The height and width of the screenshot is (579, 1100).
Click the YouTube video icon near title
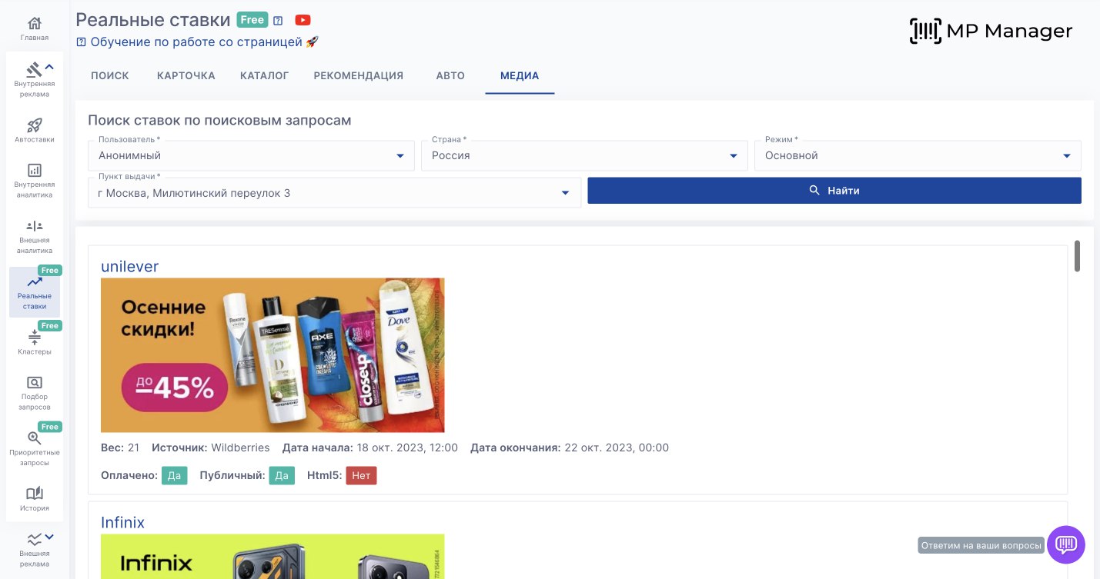tap(303, 20)
